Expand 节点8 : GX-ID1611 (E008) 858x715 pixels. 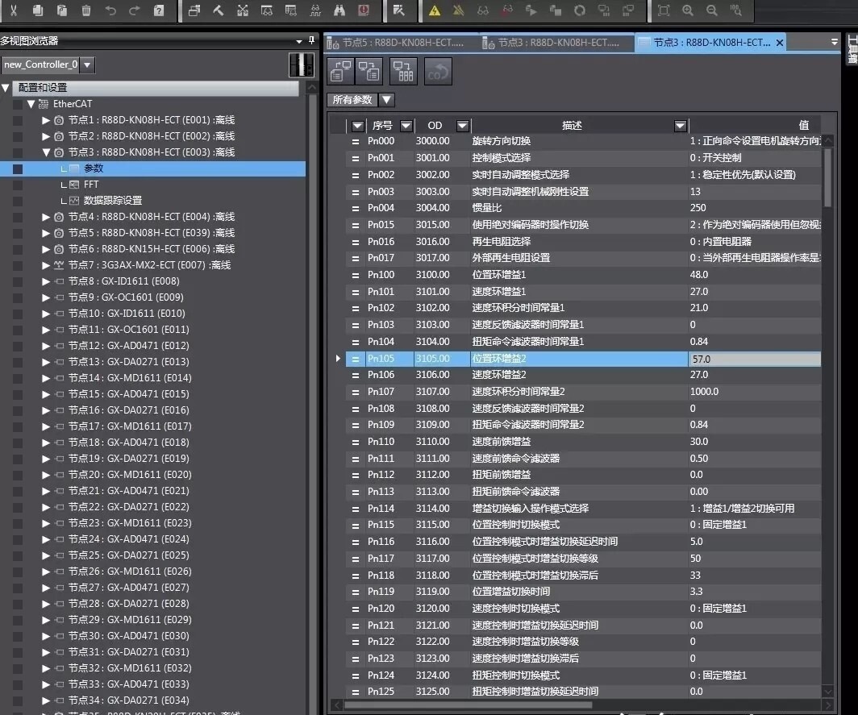coord(46,281)
